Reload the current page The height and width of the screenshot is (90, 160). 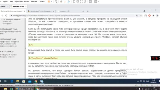click(6, 15)
